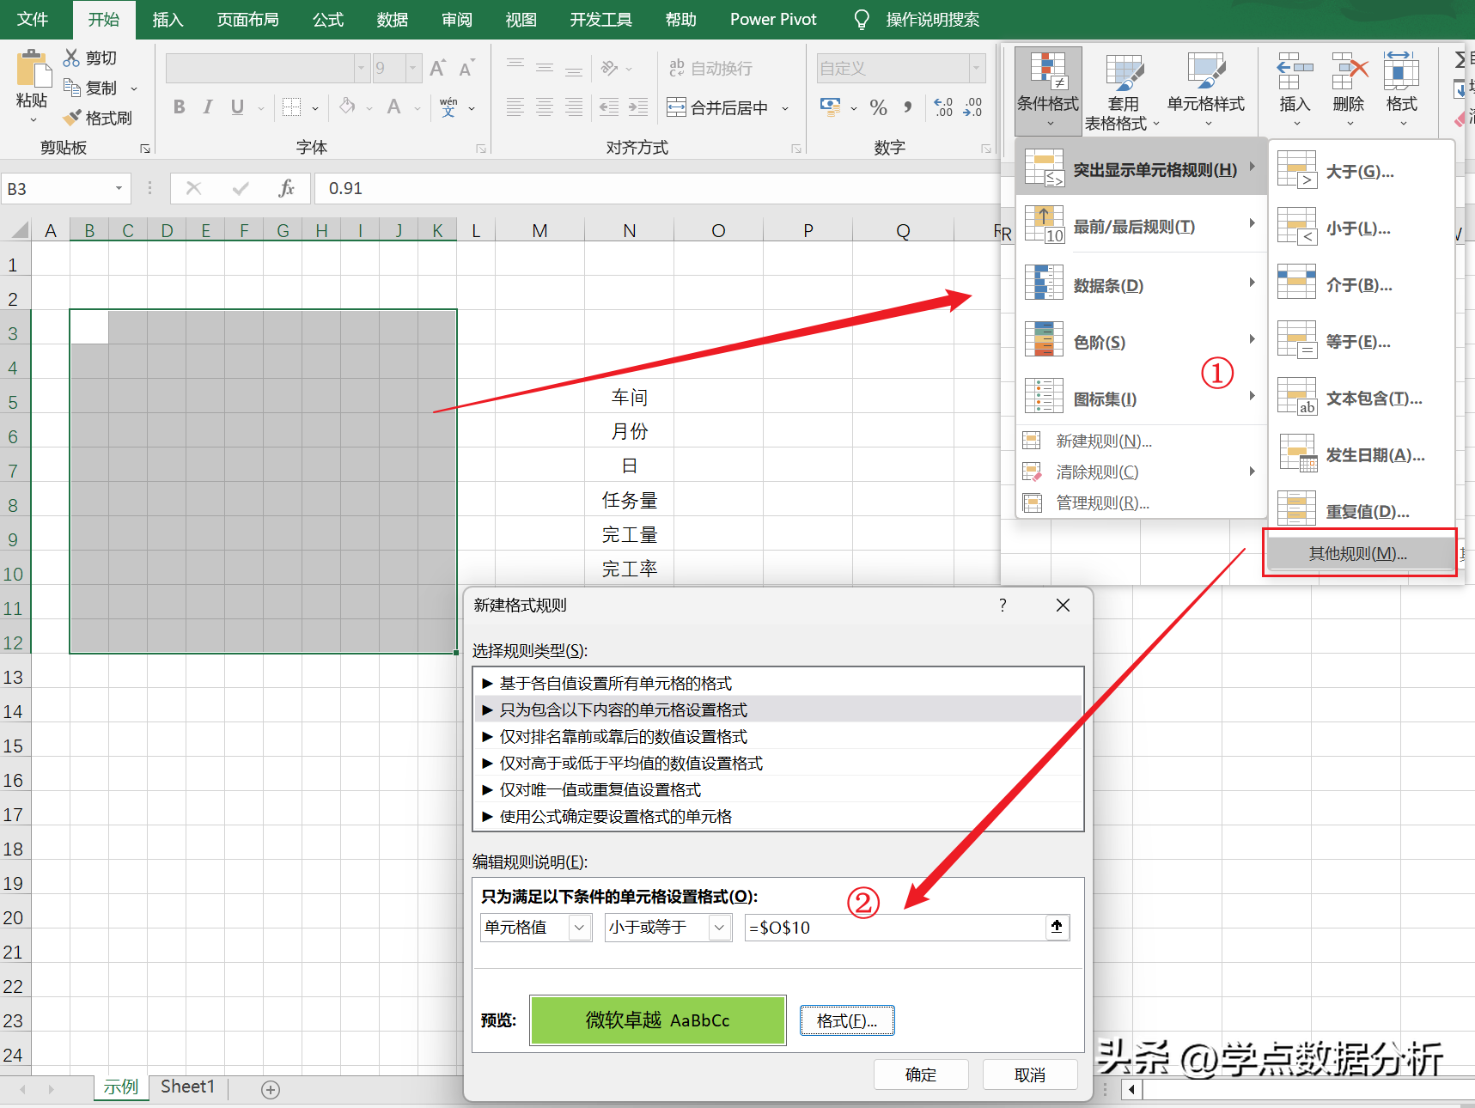Add a new sheet with plus icon
Screen dimensions: 1475x1108
coord(271,1089)
